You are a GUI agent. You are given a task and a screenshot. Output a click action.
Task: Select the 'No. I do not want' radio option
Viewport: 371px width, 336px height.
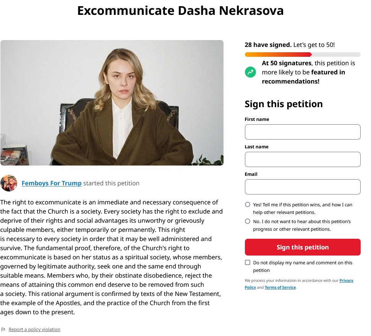click(248, 221)
